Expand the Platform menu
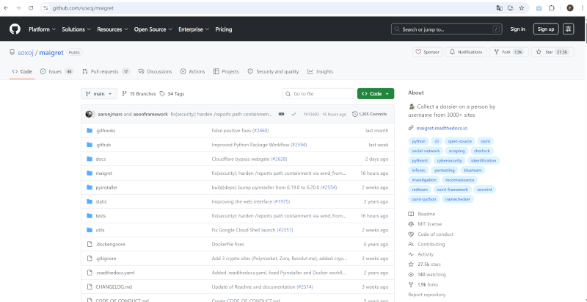Screen dimensions: 587x302 click(42, 29)
